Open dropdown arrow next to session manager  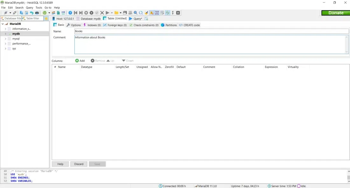[x=10, y=13]
